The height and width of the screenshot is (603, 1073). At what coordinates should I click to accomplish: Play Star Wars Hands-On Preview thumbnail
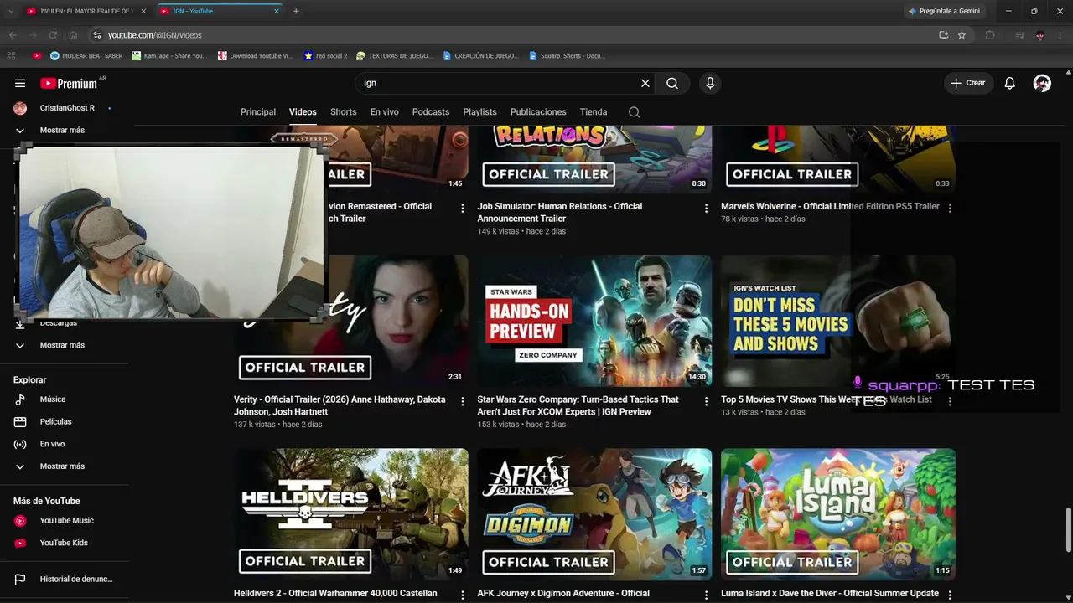pyautogui.click(x=594, y=321)
